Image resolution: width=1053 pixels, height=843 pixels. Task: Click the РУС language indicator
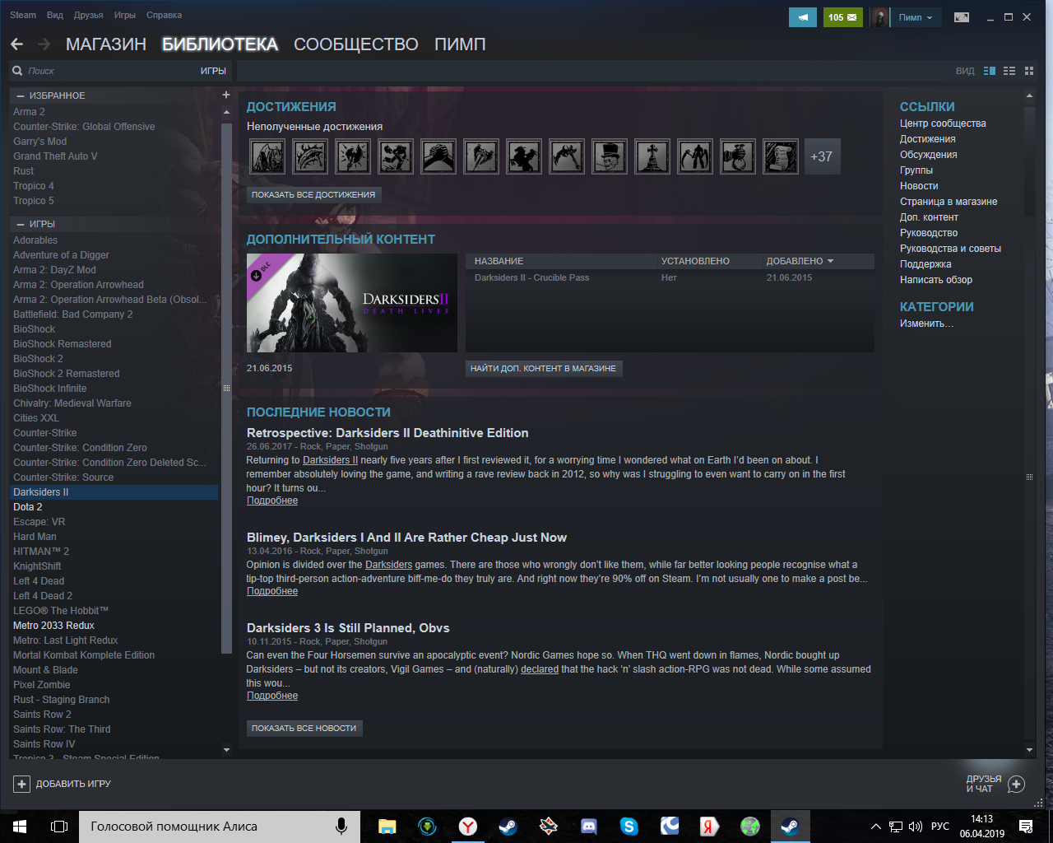pos(940,826)
